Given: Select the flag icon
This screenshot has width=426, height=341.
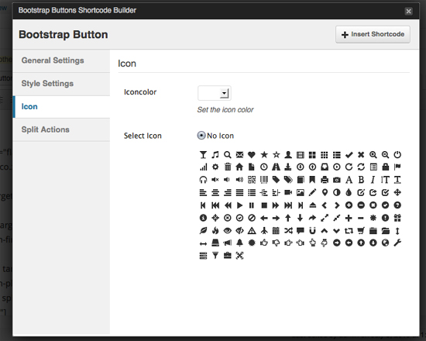Looking at the screenshot, I should pyautogui.click(x=397, y=167).
